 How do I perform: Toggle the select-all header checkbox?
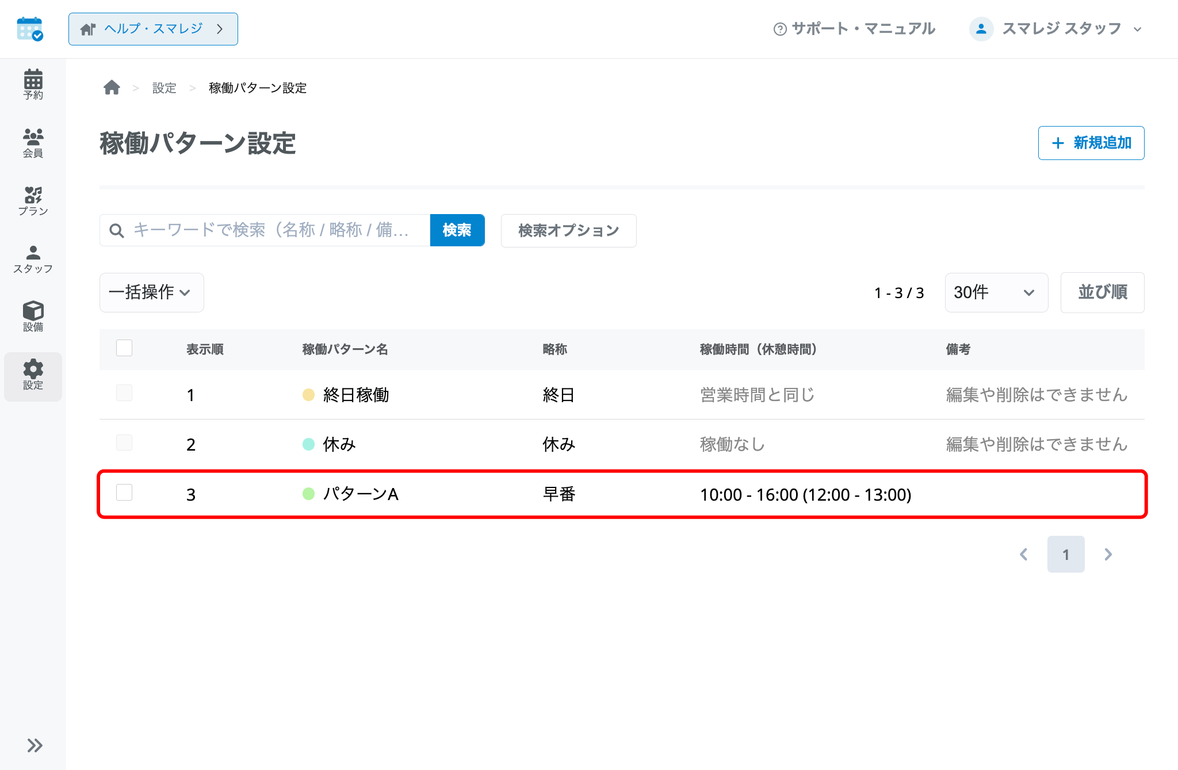point(124,348)
